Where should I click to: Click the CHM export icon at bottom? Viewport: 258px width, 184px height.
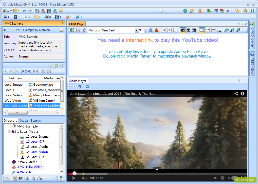(40, 179)
